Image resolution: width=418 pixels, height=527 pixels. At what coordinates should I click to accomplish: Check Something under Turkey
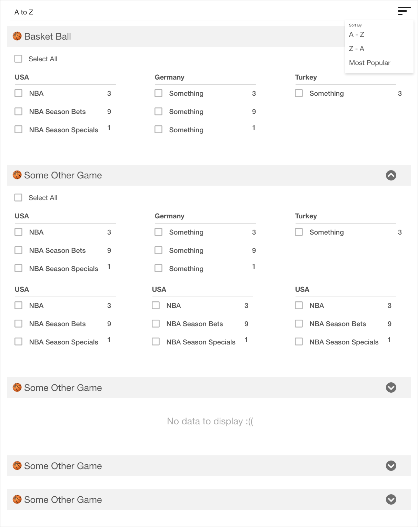(x=299, y=93)
